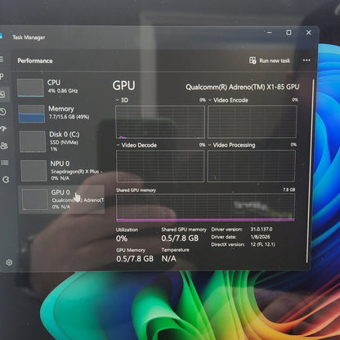Open the Details page icon

[5, 163]
